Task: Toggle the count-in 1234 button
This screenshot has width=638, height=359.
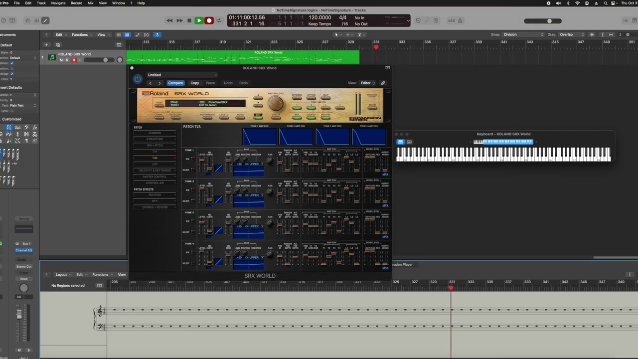Action: [451, 20]
